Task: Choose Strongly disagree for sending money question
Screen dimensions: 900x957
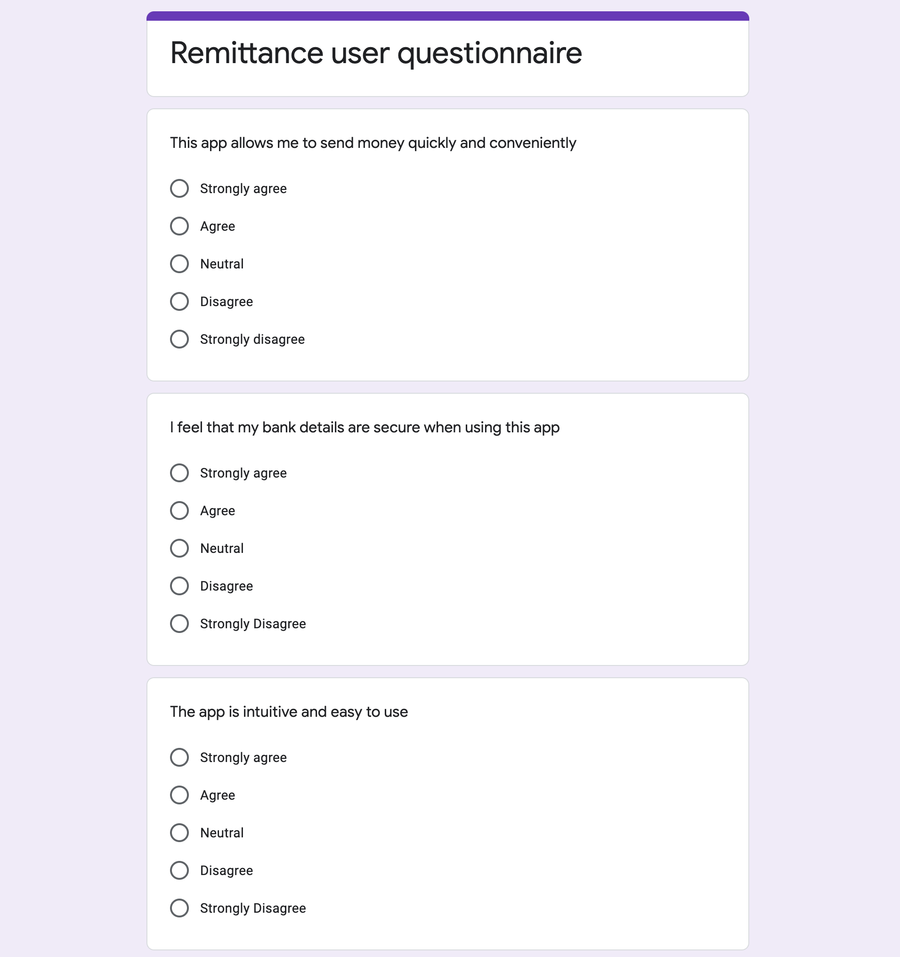Action: click(179, 340)
